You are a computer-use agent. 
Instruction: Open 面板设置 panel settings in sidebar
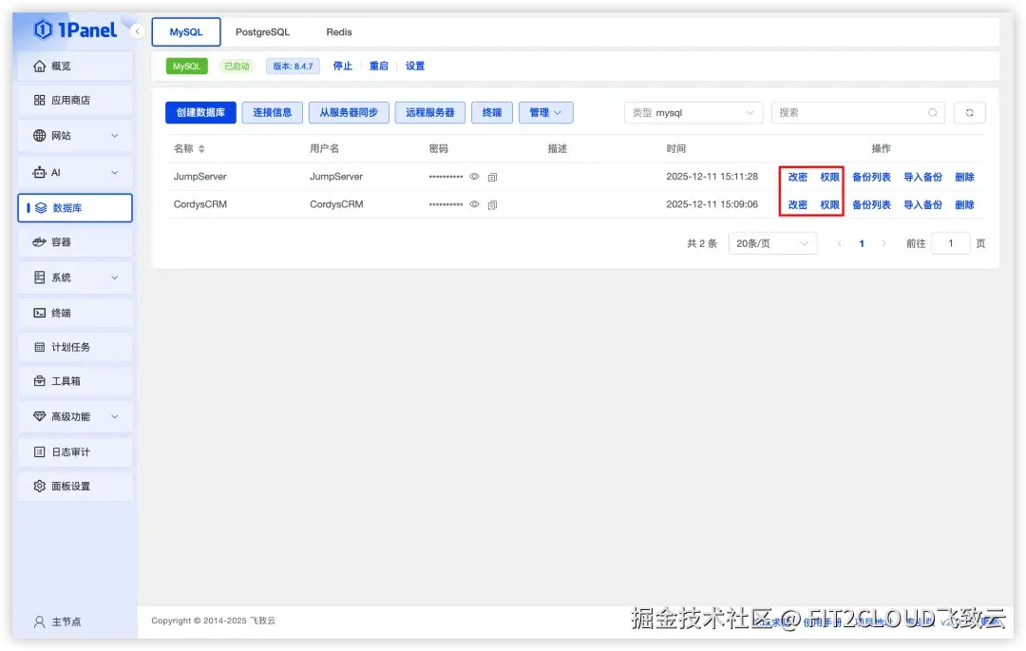click(x=75, y=487)
